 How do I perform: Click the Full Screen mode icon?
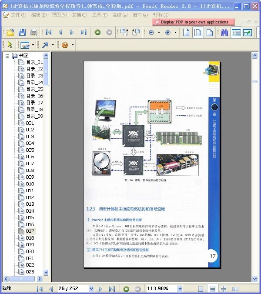(248, 33)
